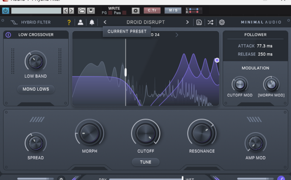Open Hybrid Filter settings cog icon
This screenshot has width=291, height=180.
(x=222, y=22)
